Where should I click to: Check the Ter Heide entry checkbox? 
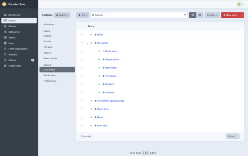[82, 76]
